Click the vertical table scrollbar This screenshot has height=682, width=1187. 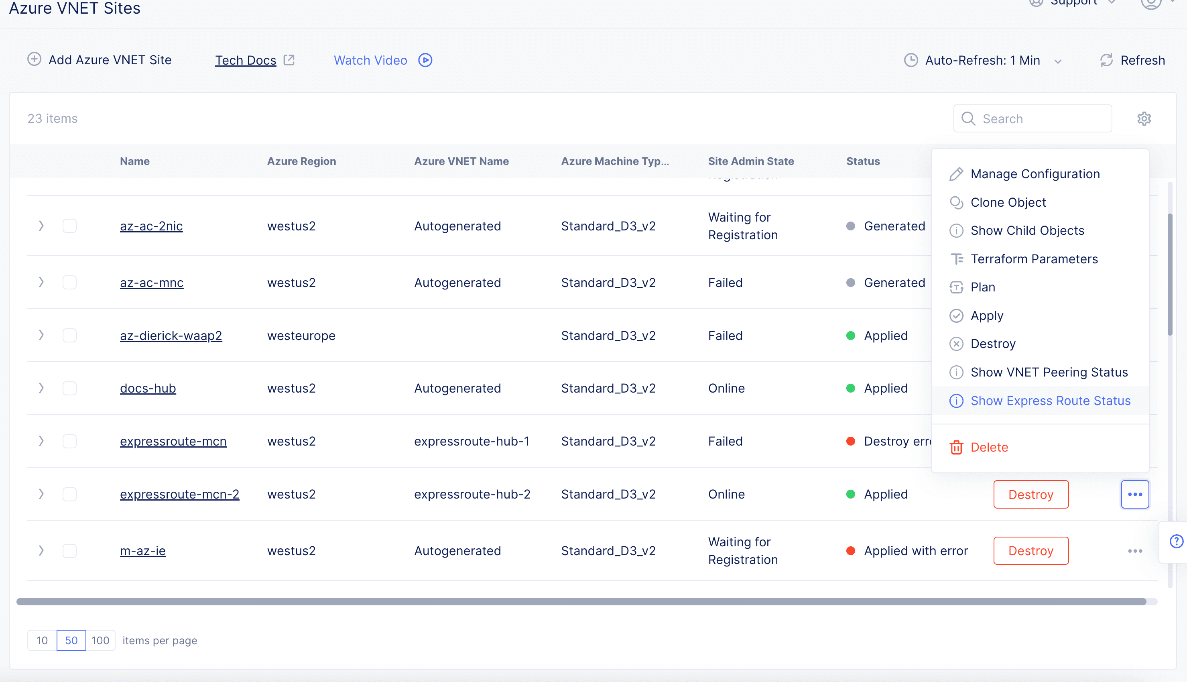pos(1170,275)
